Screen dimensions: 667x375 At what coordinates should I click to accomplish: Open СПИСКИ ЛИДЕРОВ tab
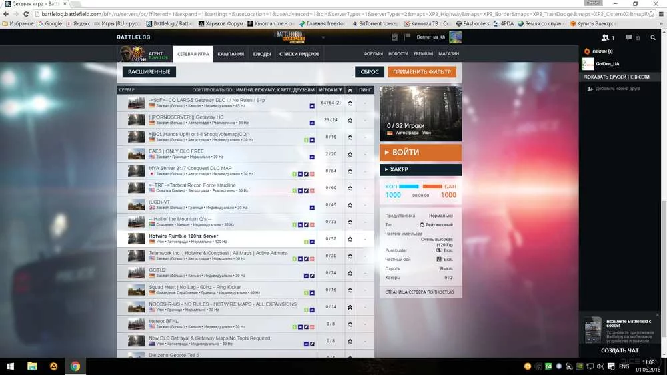299,54
